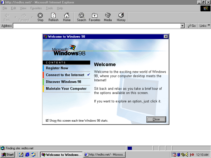The image size is (211, 158).
Task: Uncheck Show this screen each time
Action: click(47, 121)
